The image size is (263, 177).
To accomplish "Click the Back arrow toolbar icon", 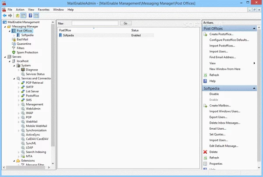I will (x=5, y=16).
